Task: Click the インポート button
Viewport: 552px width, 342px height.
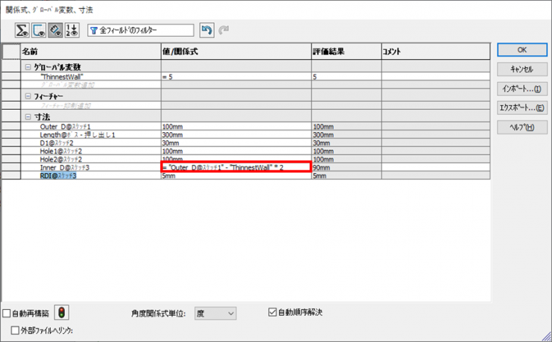Action: (x=521, y=88)
